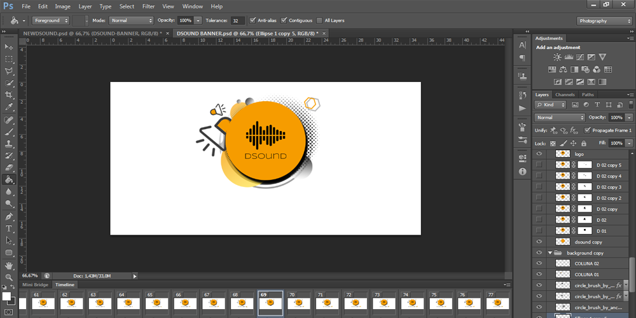Select the Move tool
This screenshot has width=636, height=318.
pyautogui.click(x=10, y=46)
